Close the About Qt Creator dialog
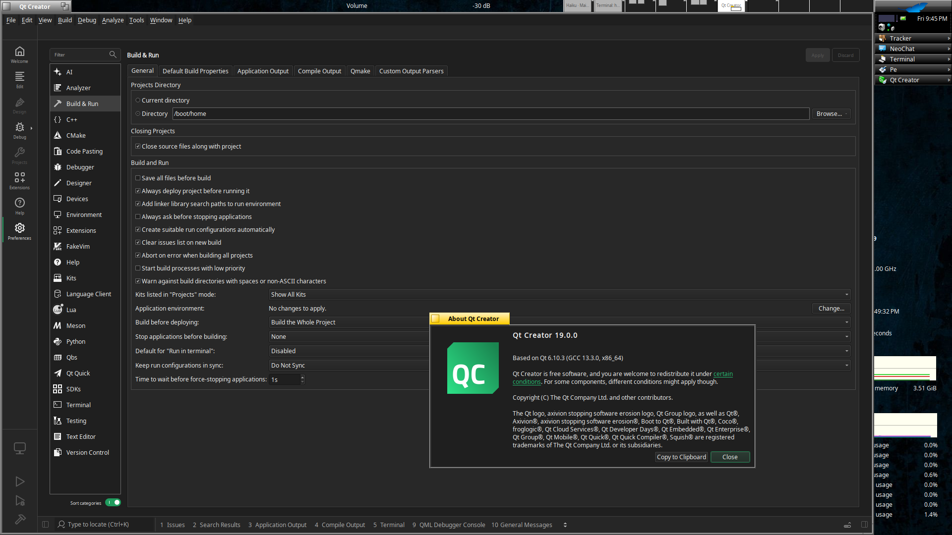Screen dimensions: 952x535 pyautogui.click(x=730, y=457)
